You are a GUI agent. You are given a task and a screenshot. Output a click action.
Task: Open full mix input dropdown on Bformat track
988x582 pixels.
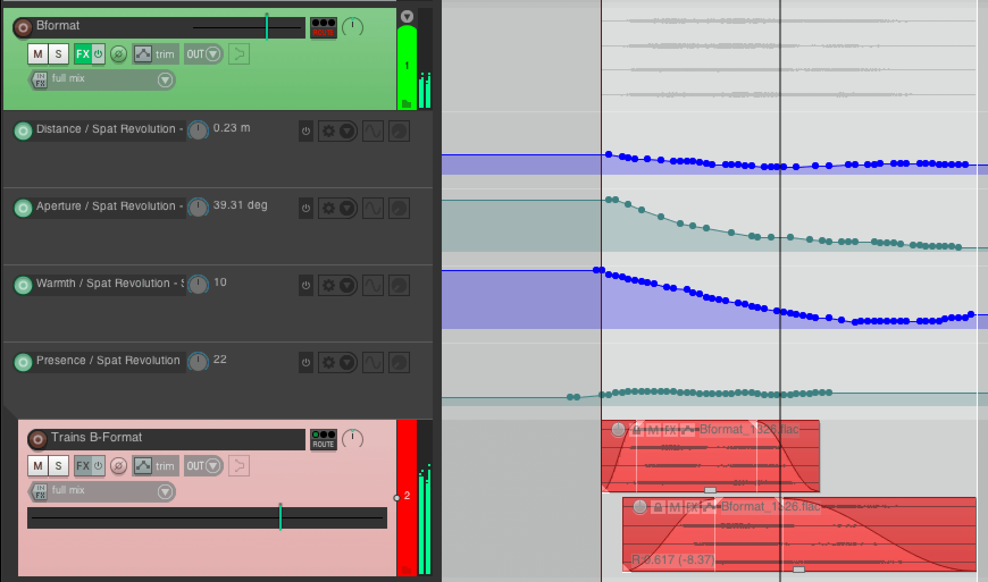pyautogui.click(x=165, y=80)
